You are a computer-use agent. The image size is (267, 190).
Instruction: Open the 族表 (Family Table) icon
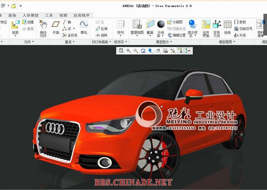click(227, 27)
